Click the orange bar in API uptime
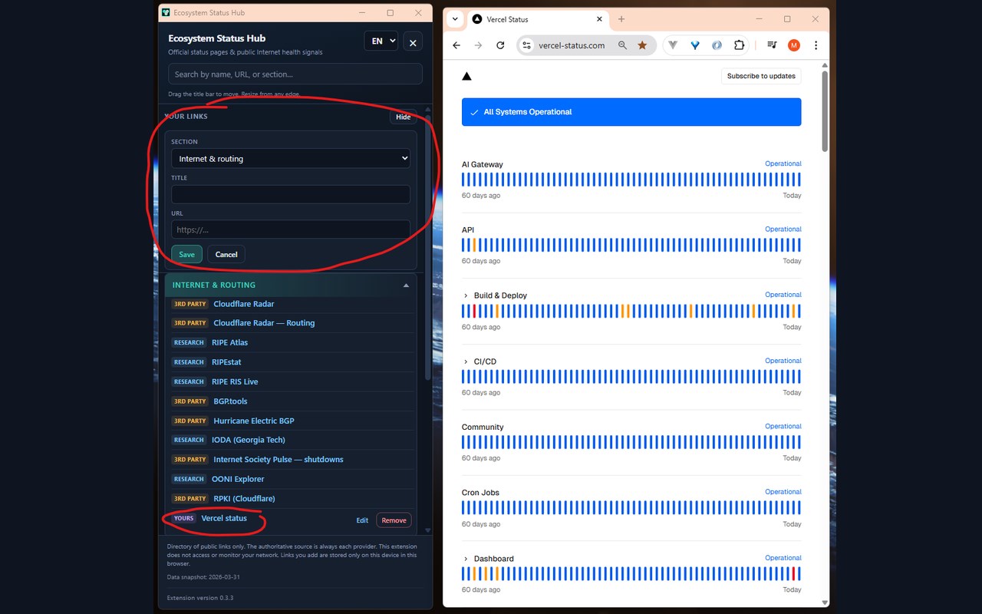This screenshot has width=982, height=614. click(x=475, y=245)
